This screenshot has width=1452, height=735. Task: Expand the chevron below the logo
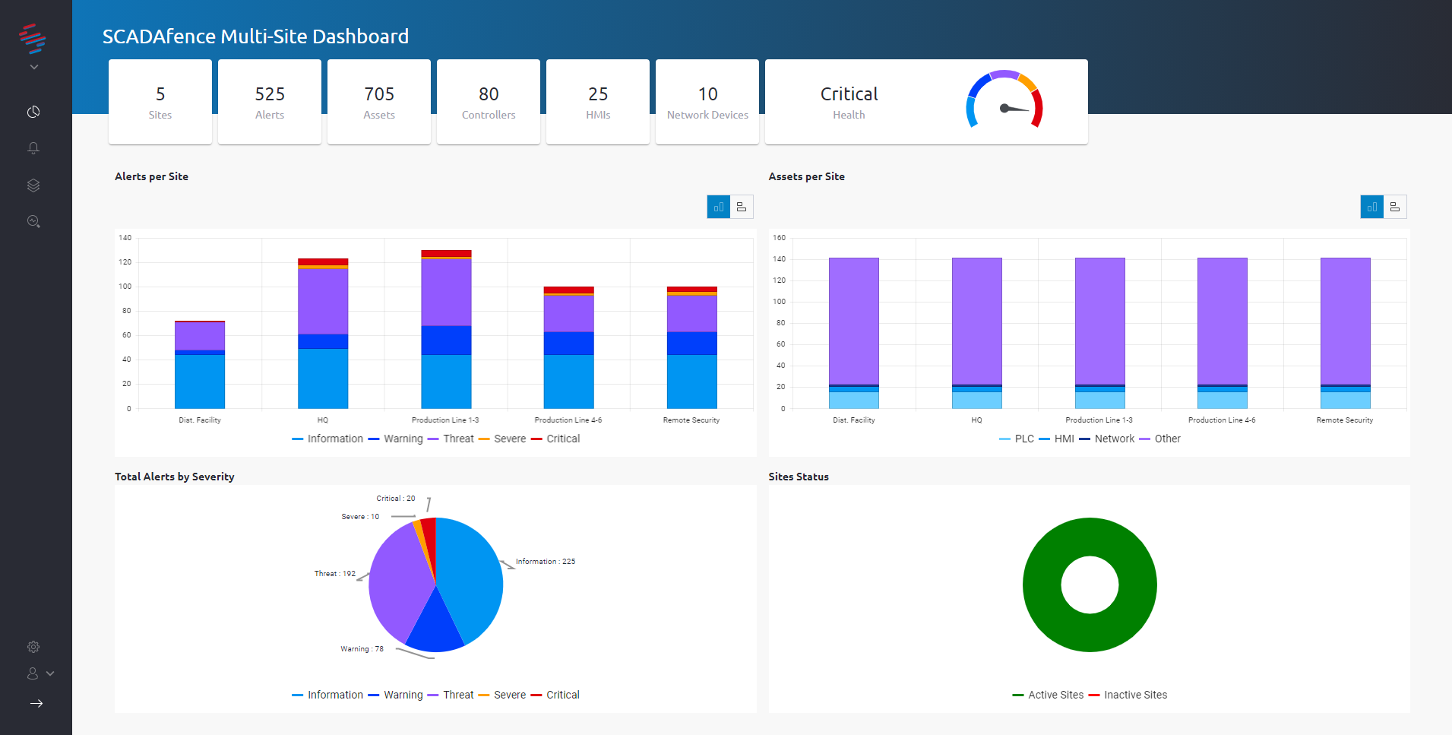pos(33,66)
